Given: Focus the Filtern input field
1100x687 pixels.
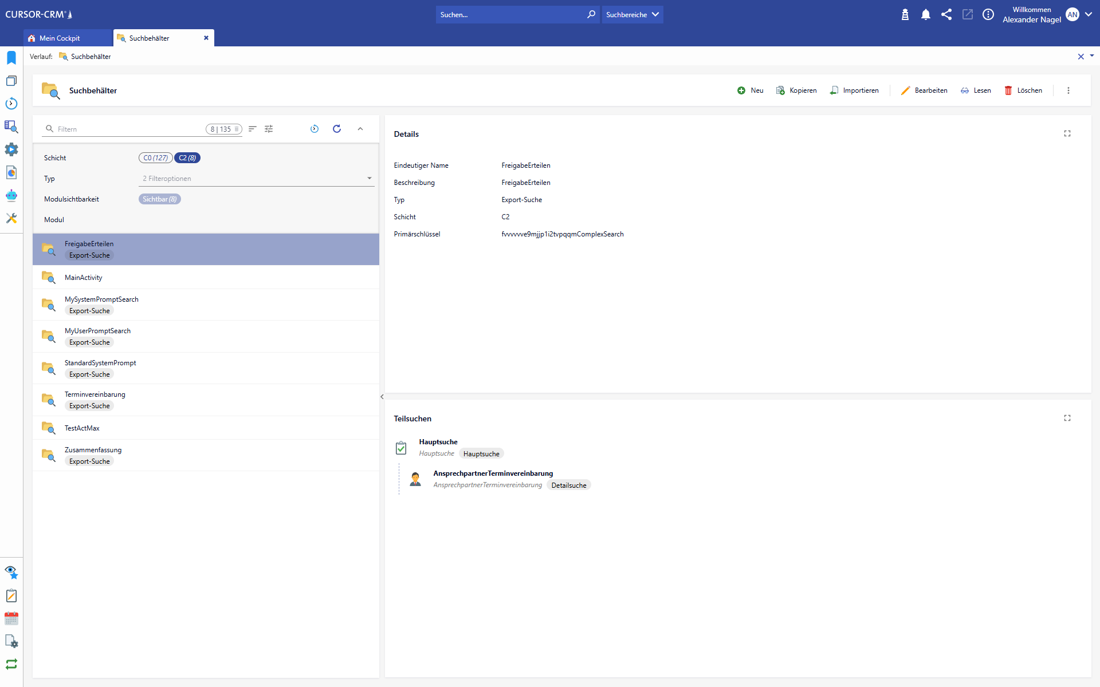Looking at the screenshot, I should point(130,129).
